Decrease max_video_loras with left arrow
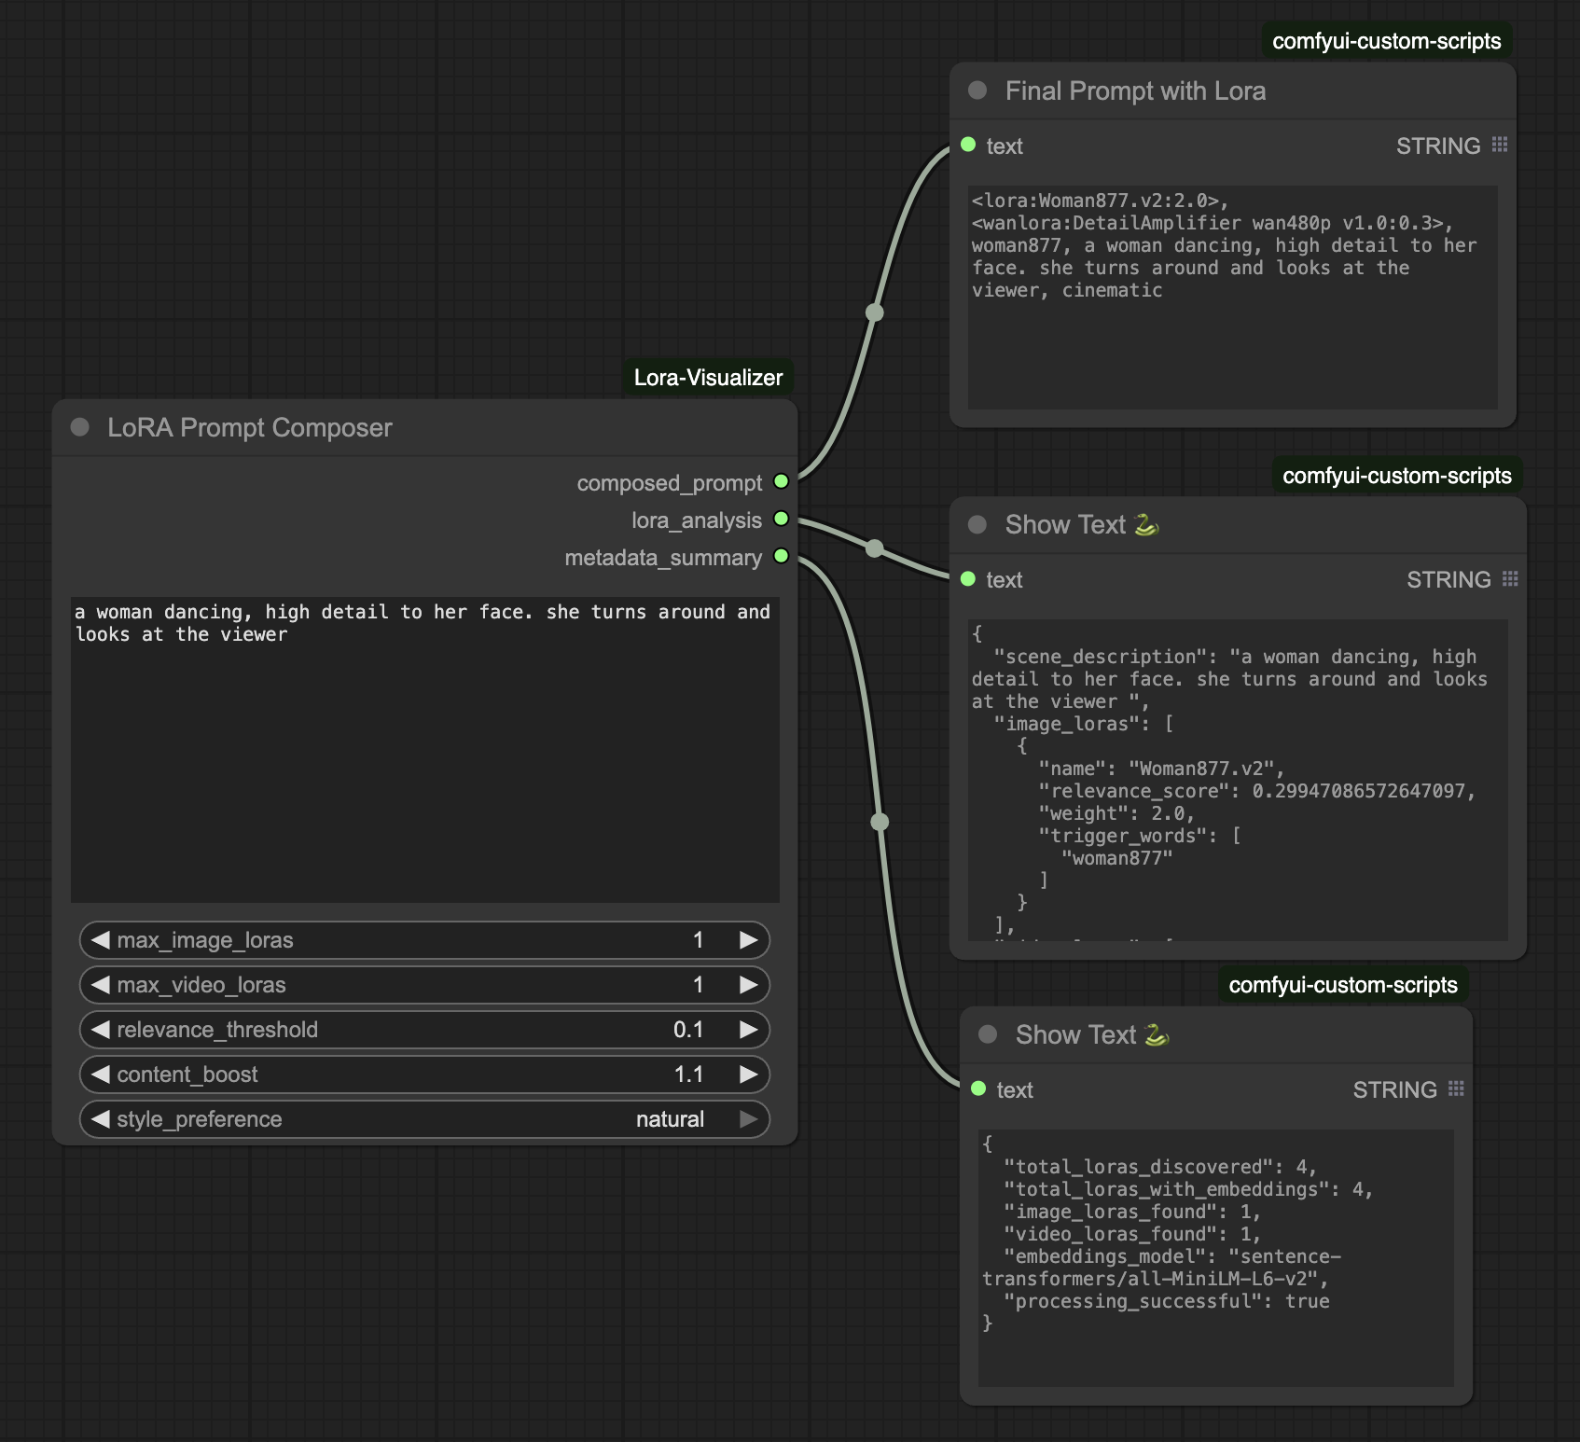The width and height of the screenshot is (1580, 1442). click(101, 985)
